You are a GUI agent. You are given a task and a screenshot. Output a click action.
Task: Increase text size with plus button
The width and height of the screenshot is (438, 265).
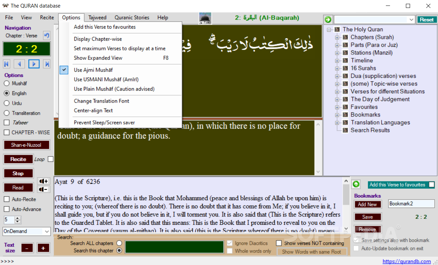(x=43, y=248)
